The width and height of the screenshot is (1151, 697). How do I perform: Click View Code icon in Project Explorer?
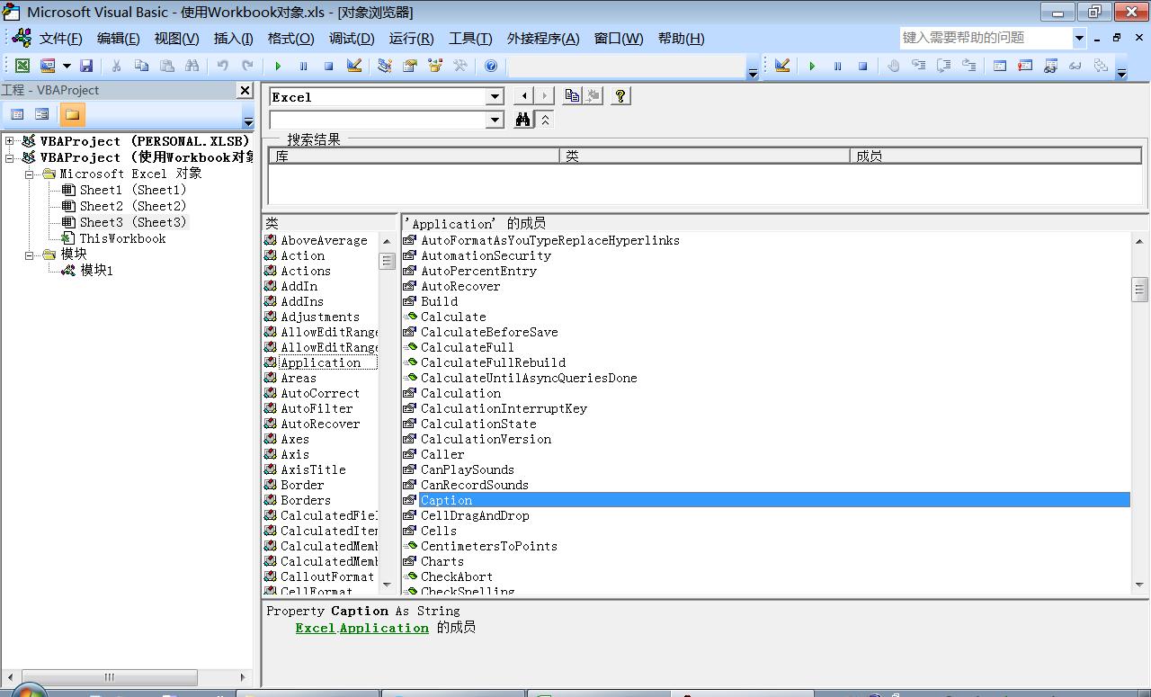(x=16, y=113)
